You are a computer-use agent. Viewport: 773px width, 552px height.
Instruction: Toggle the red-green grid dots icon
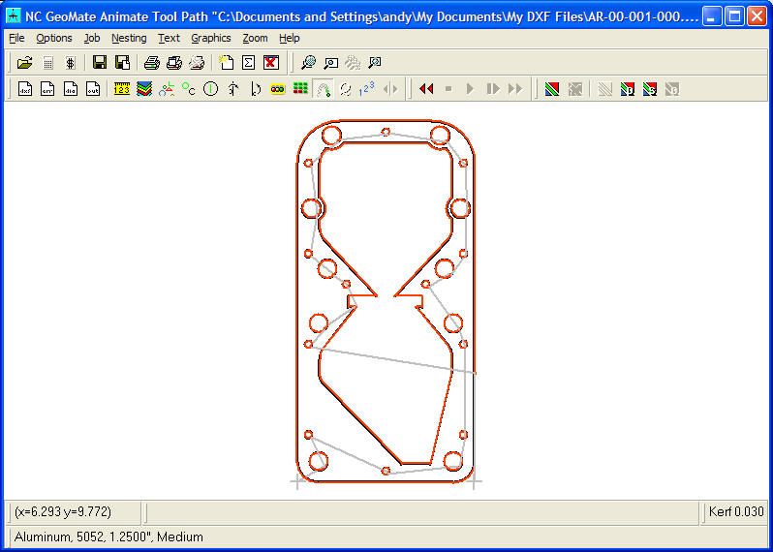300,89
